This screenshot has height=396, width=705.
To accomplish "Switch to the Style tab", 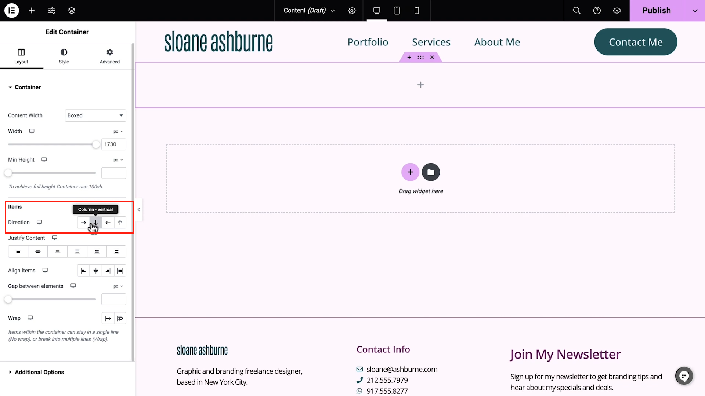I will [x=64, y=56].
